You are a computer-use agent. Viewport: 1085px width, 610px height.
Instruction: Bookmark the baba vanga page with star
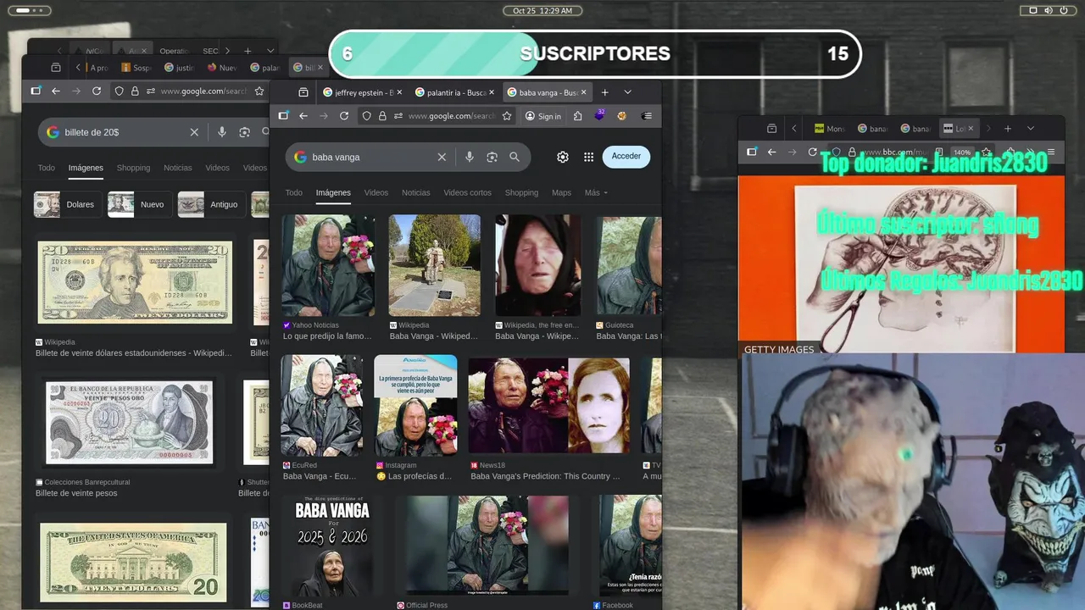(x=507, y=116)
